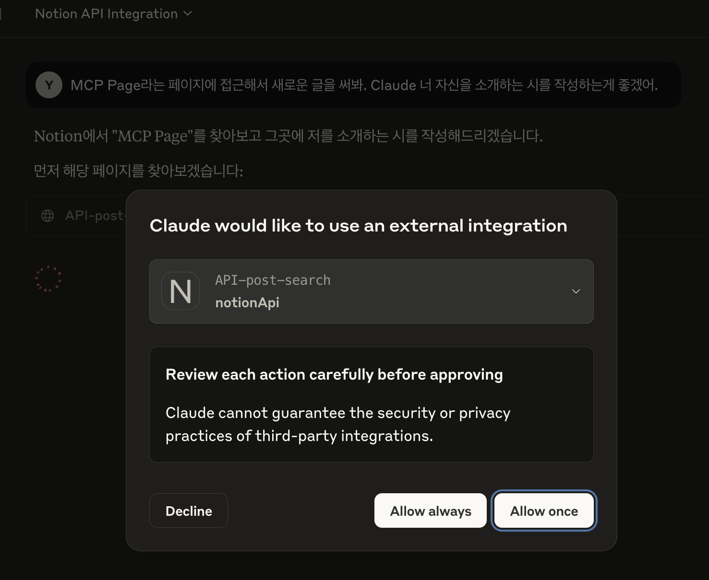Click the Notion API Integration conversation title

(107, 13)
